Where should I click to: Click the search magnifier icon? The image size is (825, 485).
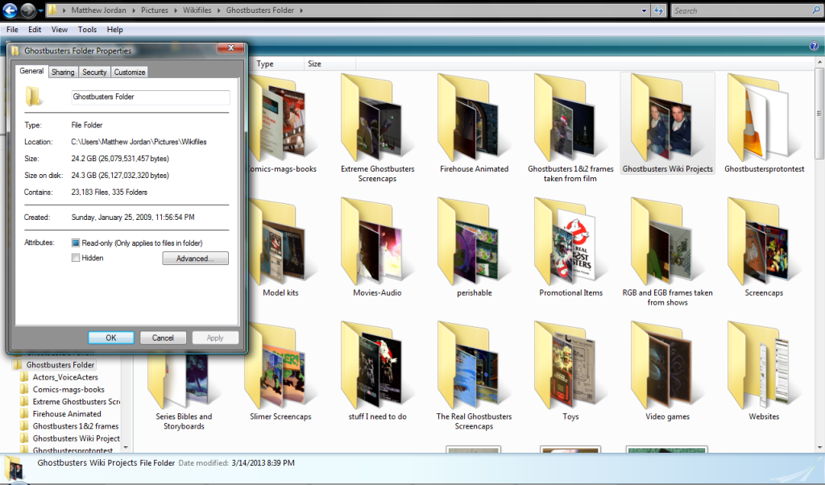pyautogui.click(x=816, y=10)
